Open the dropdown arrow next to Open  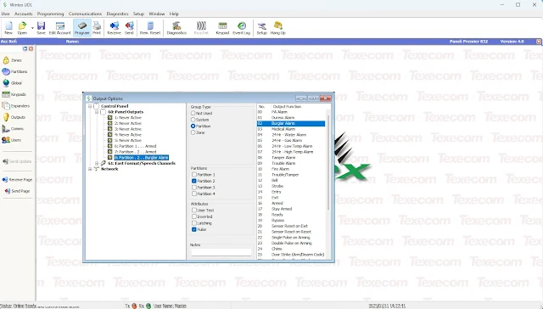32,28
